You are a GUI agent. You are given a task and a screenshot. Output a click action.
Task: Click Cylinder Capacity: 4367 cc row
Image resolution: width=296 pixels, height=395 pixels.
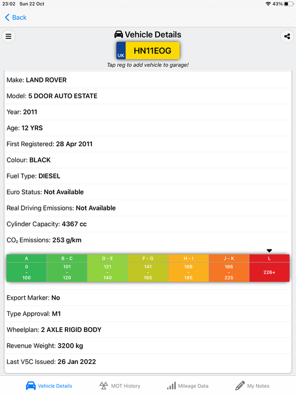pyautogui.click(x=148, y=224)
